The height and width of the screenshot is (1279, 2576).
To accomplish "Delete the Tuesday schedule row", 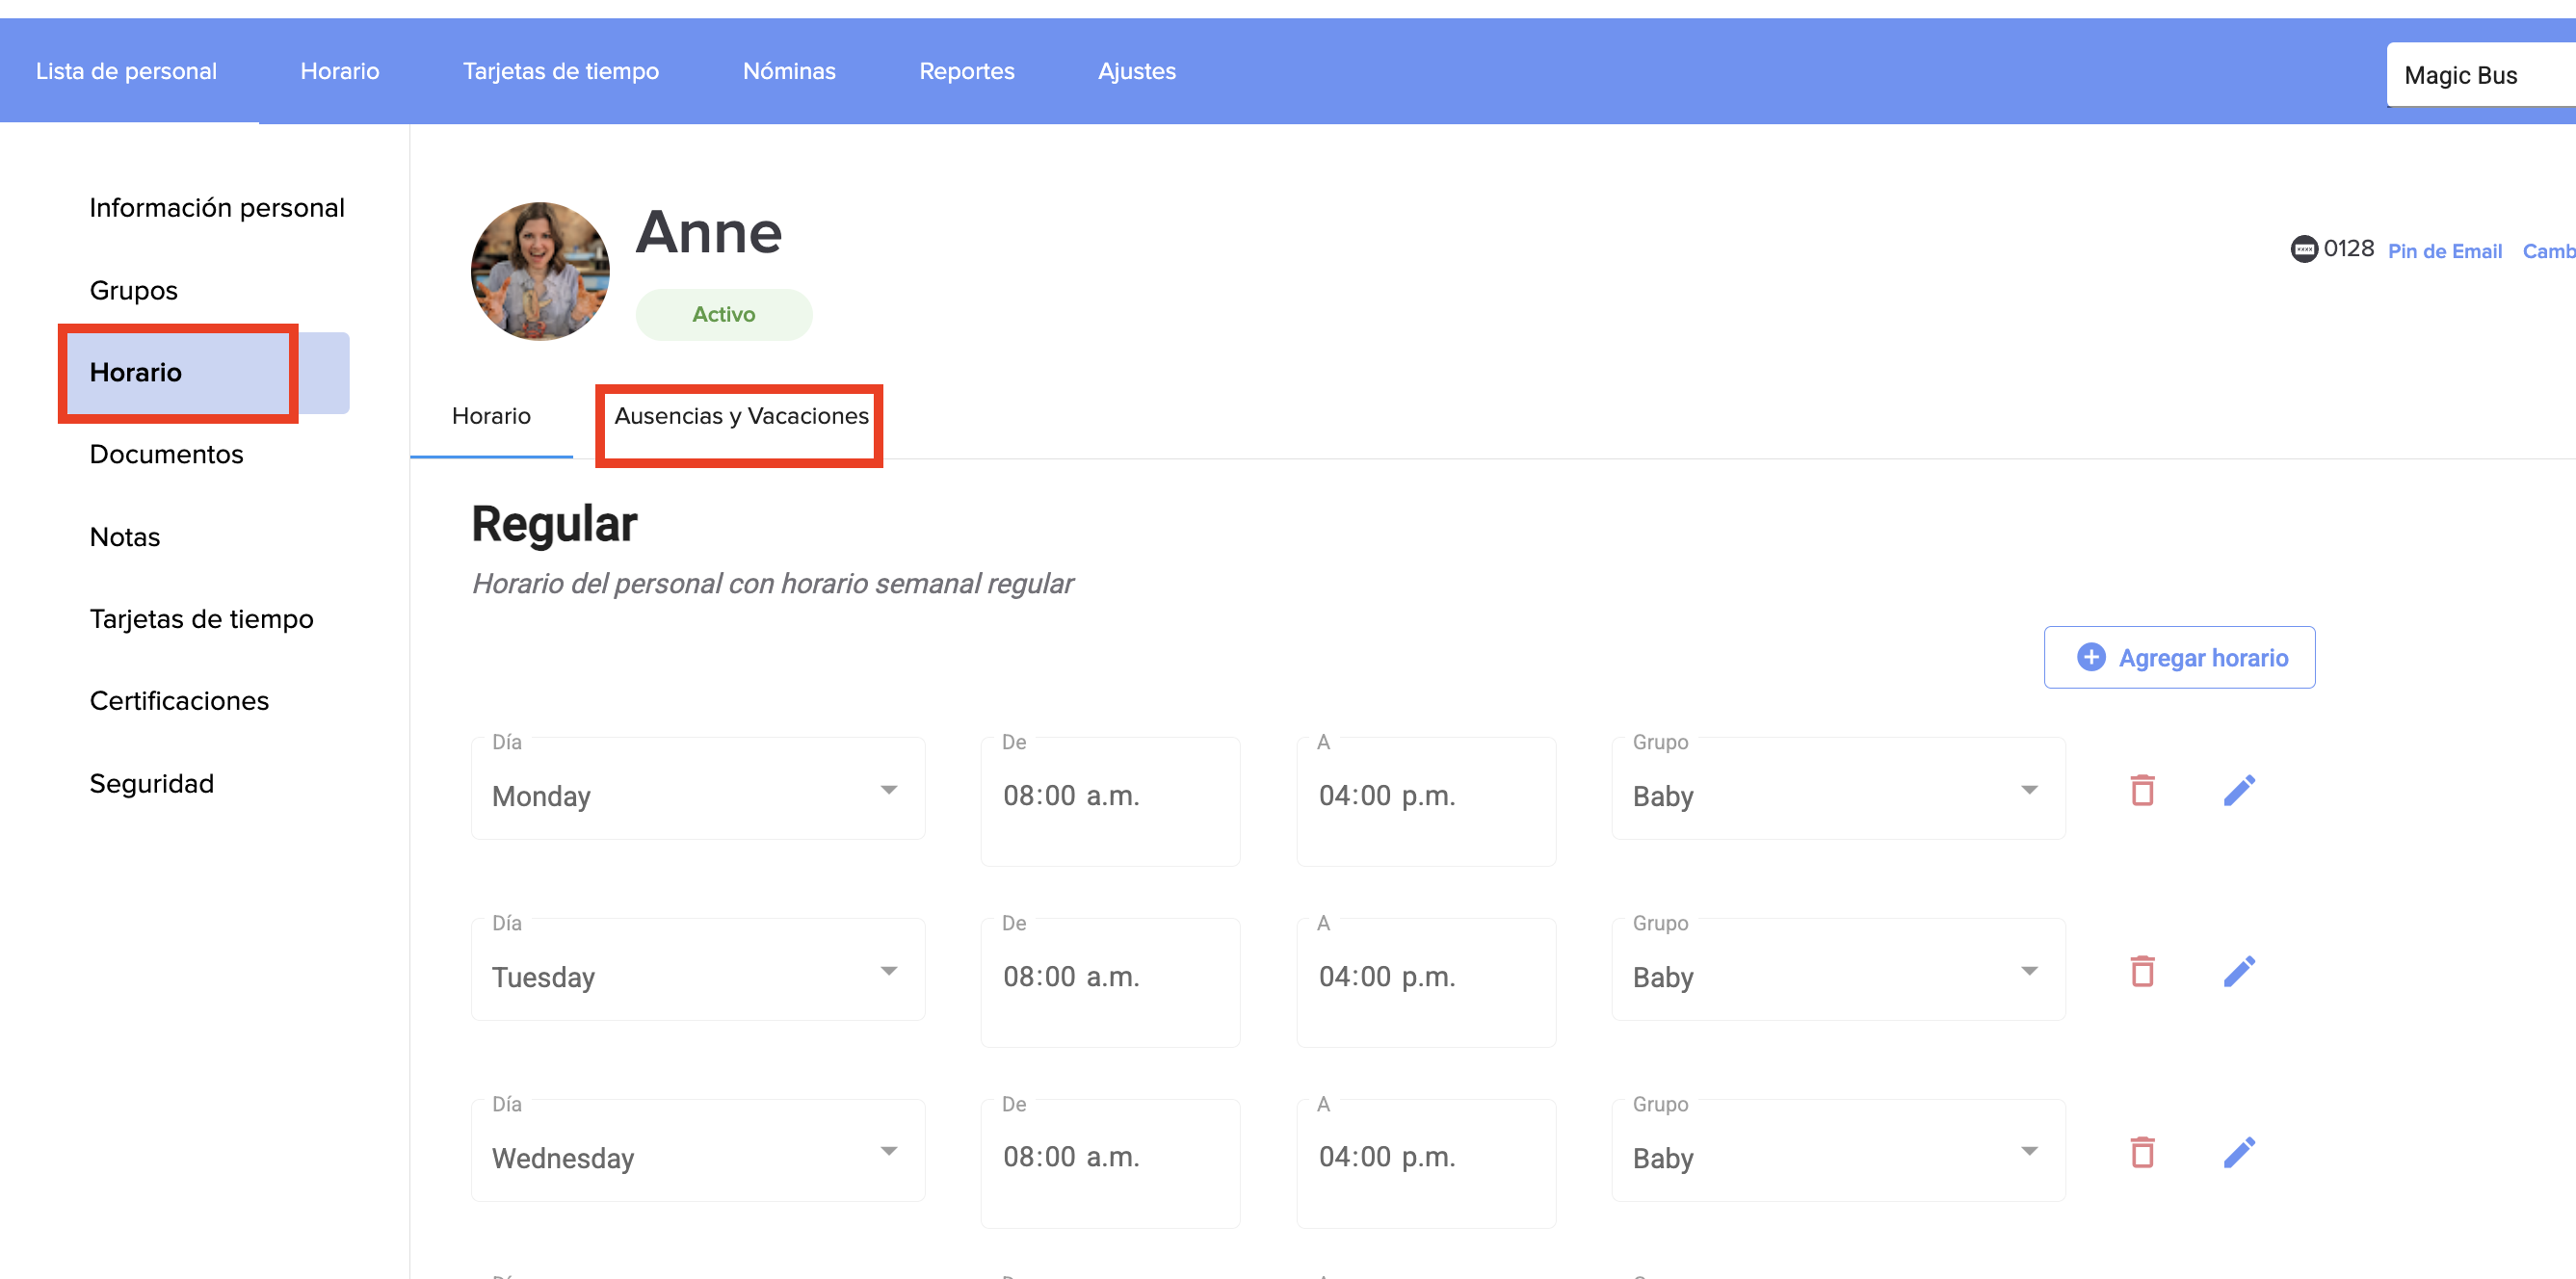I will 2141,971.
